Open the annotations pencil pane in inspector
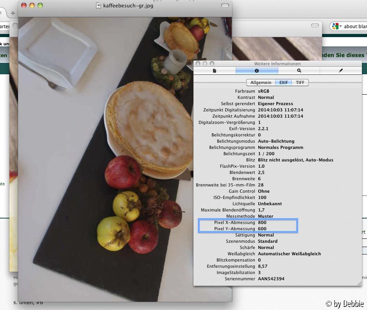This screenshot has height=310, width=367. coord(341,71)
